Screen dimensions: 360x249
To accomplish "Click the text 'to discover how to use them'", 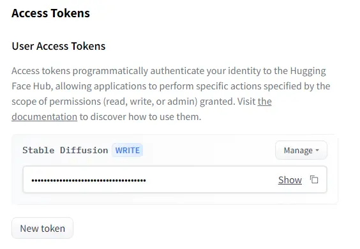I will [x=140, y=117].
